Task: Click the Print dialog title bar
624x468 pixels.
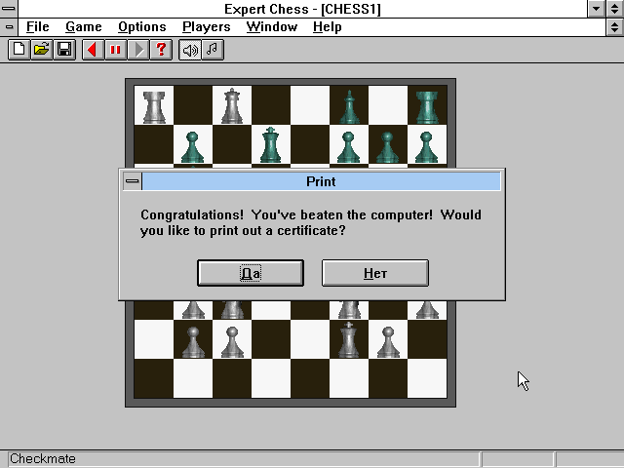Action: [321, 181]
